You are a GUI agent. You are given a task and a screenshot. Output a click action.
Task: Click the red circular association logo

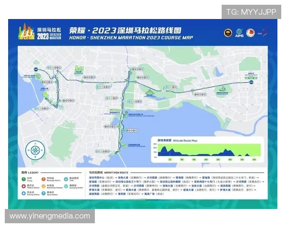[x=250, y=33]
